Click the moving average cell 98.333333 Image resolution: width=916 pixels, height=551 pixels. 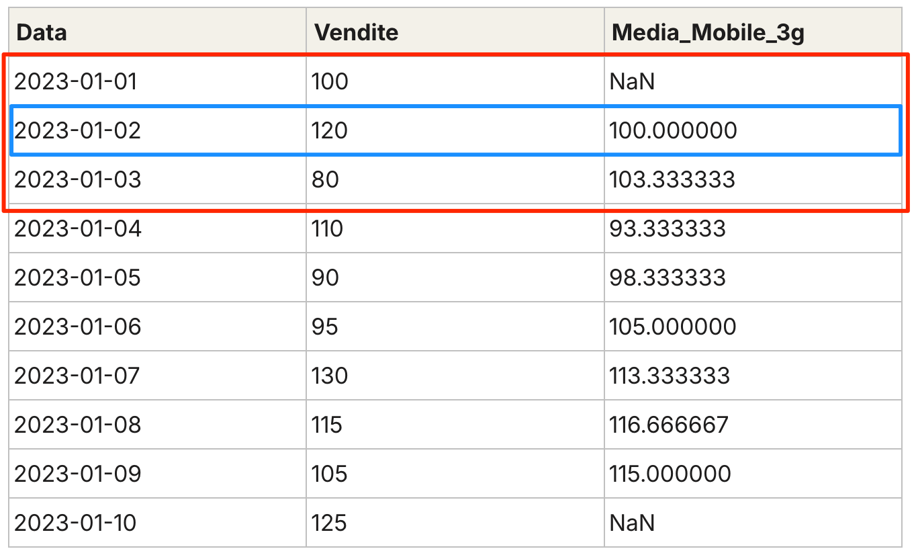tap(667, 278)
